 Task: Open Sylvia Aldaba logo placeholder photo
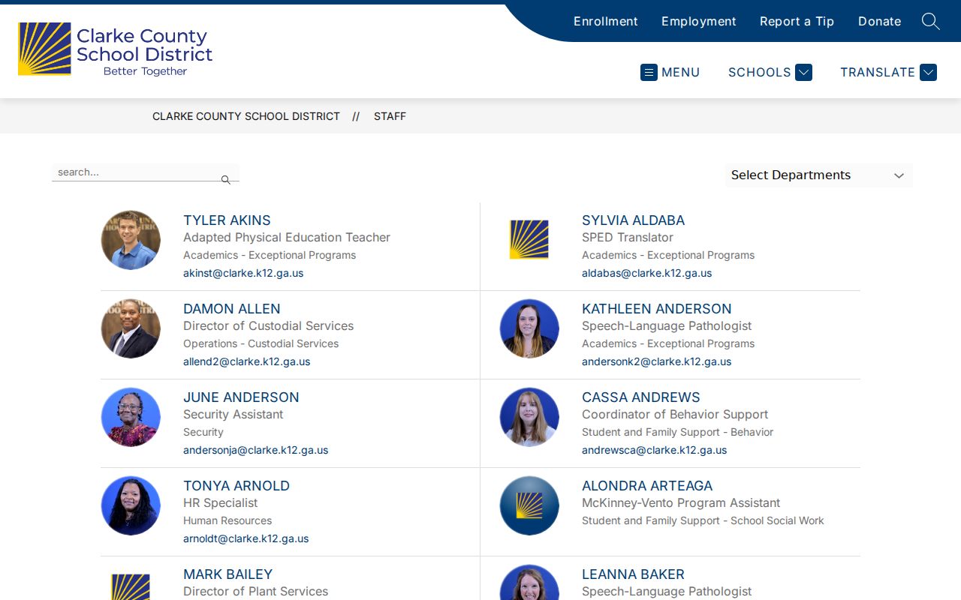pyautogui.click(x=529, y=240)
